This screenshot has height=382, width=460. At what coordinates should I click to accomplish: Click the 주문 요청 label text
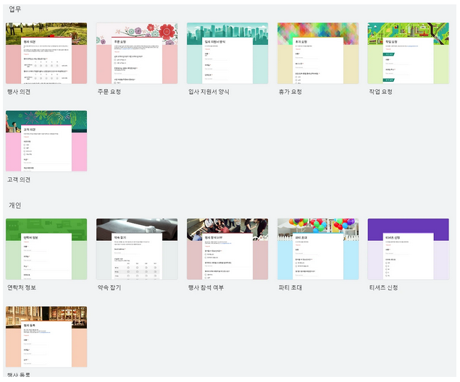click(x=109, y=93)
